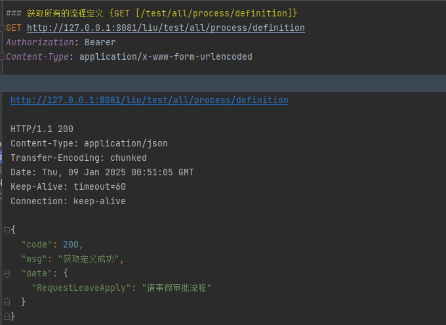Click fold marker beside request Content-Type header
The width and height of the screenshot is (446, 325).
(x=3, y=56)
